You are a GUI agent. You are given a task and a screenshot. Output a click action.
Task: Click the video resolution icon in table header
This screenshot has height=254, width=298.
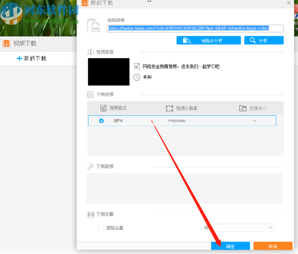click(x=170, y=108)
